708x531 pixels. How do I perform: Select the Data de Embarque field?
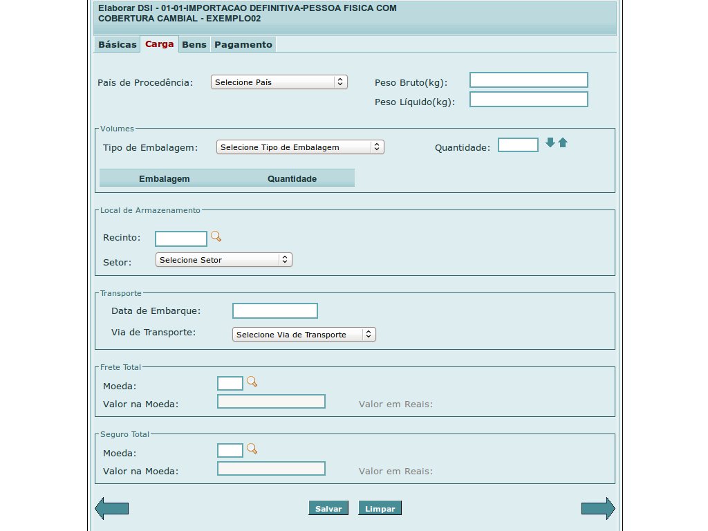pos(275,310)
